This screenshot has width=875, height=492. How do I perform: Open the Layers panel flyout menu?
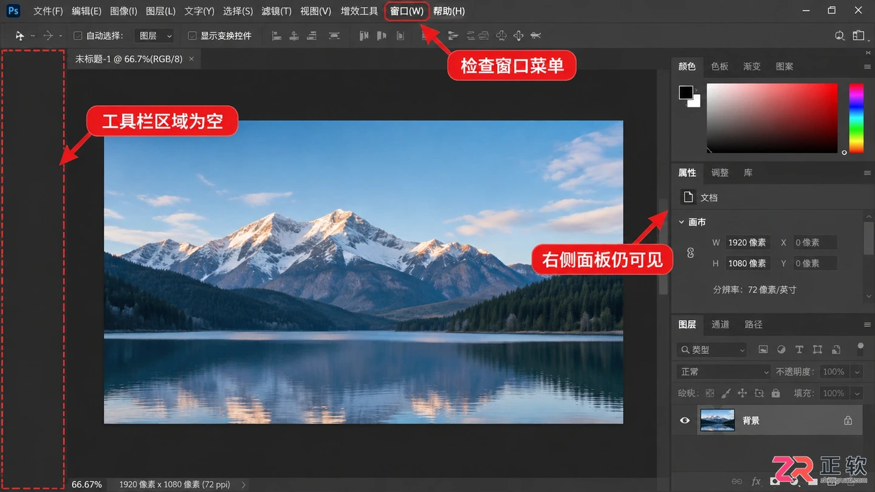click(867, 325)
